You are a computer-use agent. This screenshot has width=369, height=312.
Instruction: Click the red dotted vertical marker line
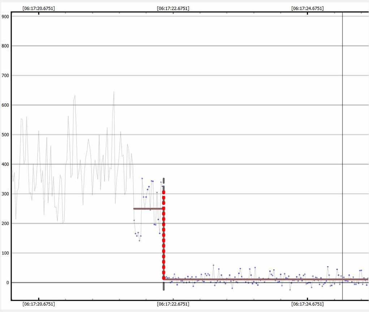pos(163,235)
